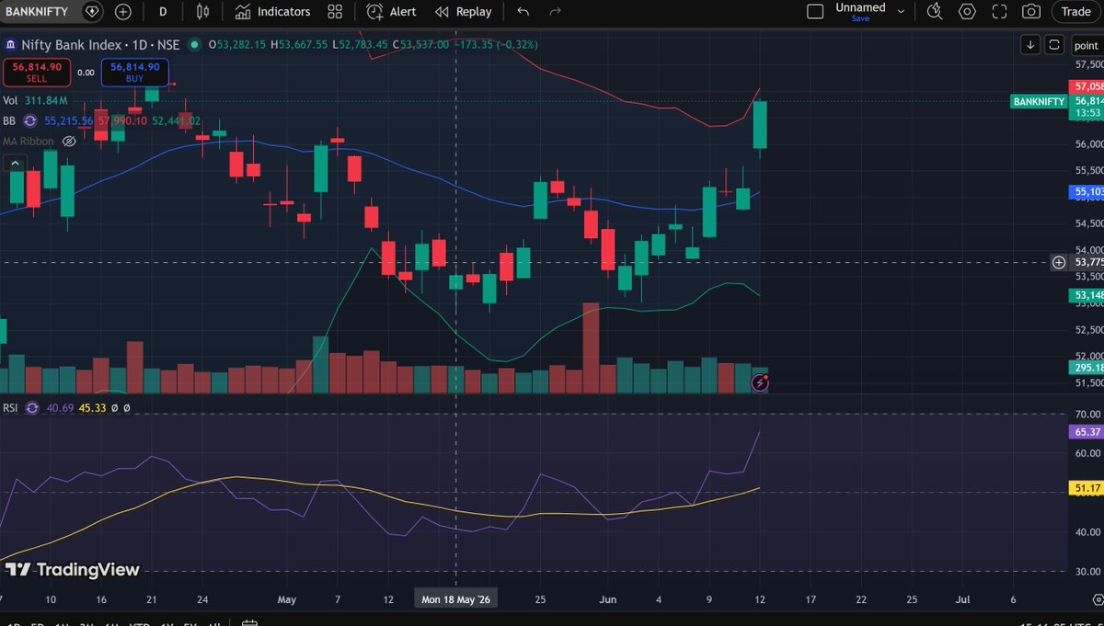Open the layout setup square icon
The width and height of the screenshot is (1104, 626).
tap(815, 12)
